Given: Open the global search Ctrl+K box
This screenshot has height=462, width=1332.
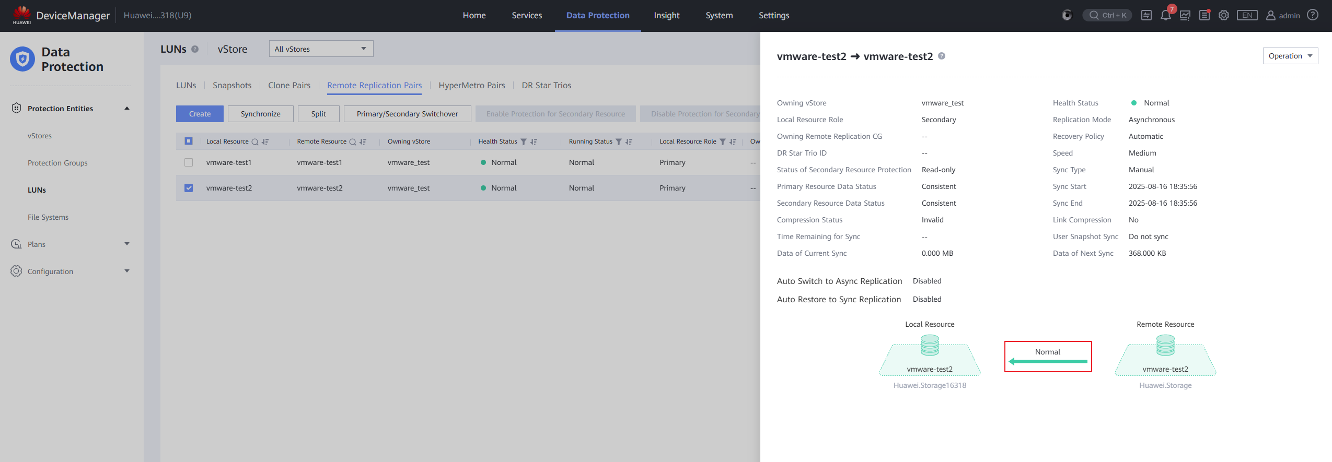Looking at the screenshot, I should [1107, 15].
